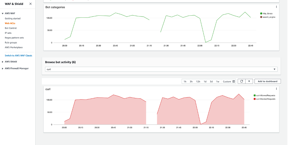Select 1w time range
Viewport: 288px width, 145px height.
pos(218,81)
